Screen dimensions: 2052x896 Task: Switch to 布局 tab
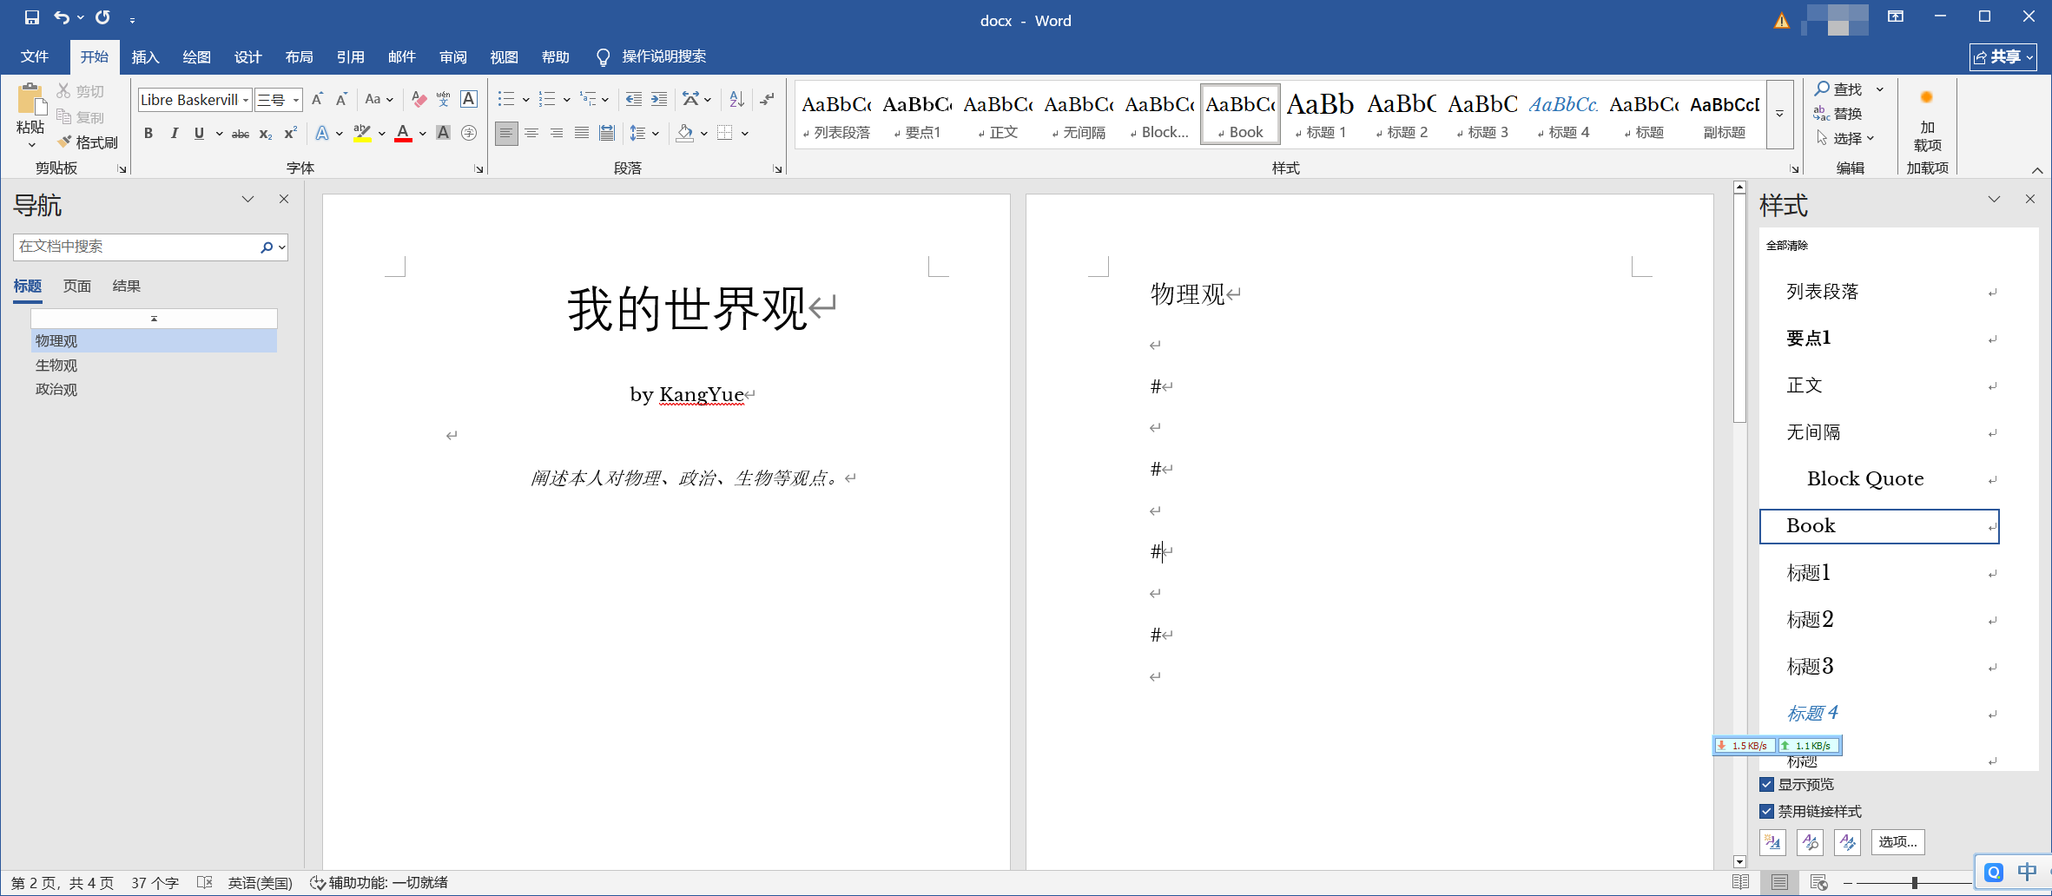(x=299, y=56)
